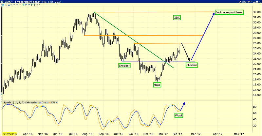This screenshot has width=262, height=136.
Task: Click the blue D% legend swatch
Action: [x=40, y=102]
